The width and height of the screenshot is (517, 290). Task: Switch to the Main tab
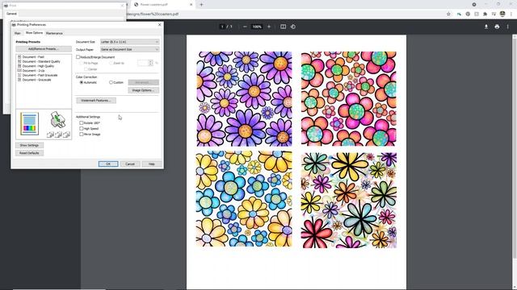(x=18, y=33)
